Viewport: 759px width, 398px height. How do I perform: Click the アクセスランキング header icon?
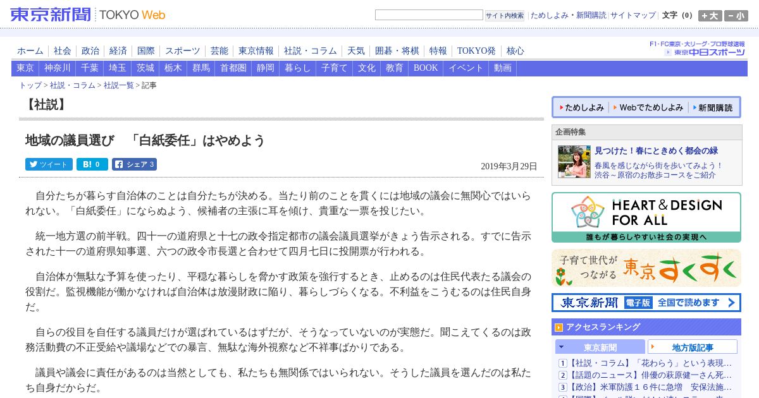[x=558, y=327]
